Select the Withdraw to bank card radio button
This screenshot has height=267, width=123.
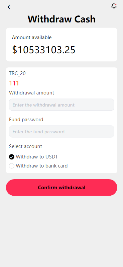point(12,166)
